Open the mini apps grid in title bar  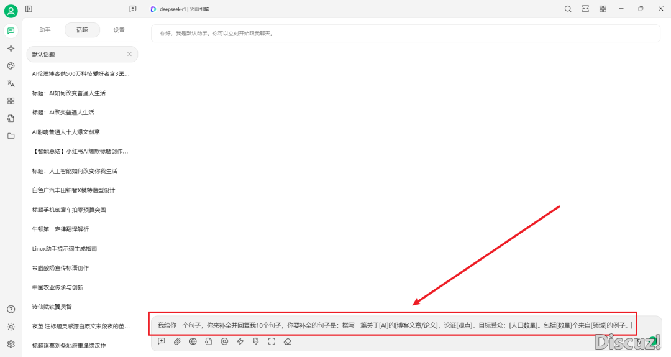pos(603,9)
